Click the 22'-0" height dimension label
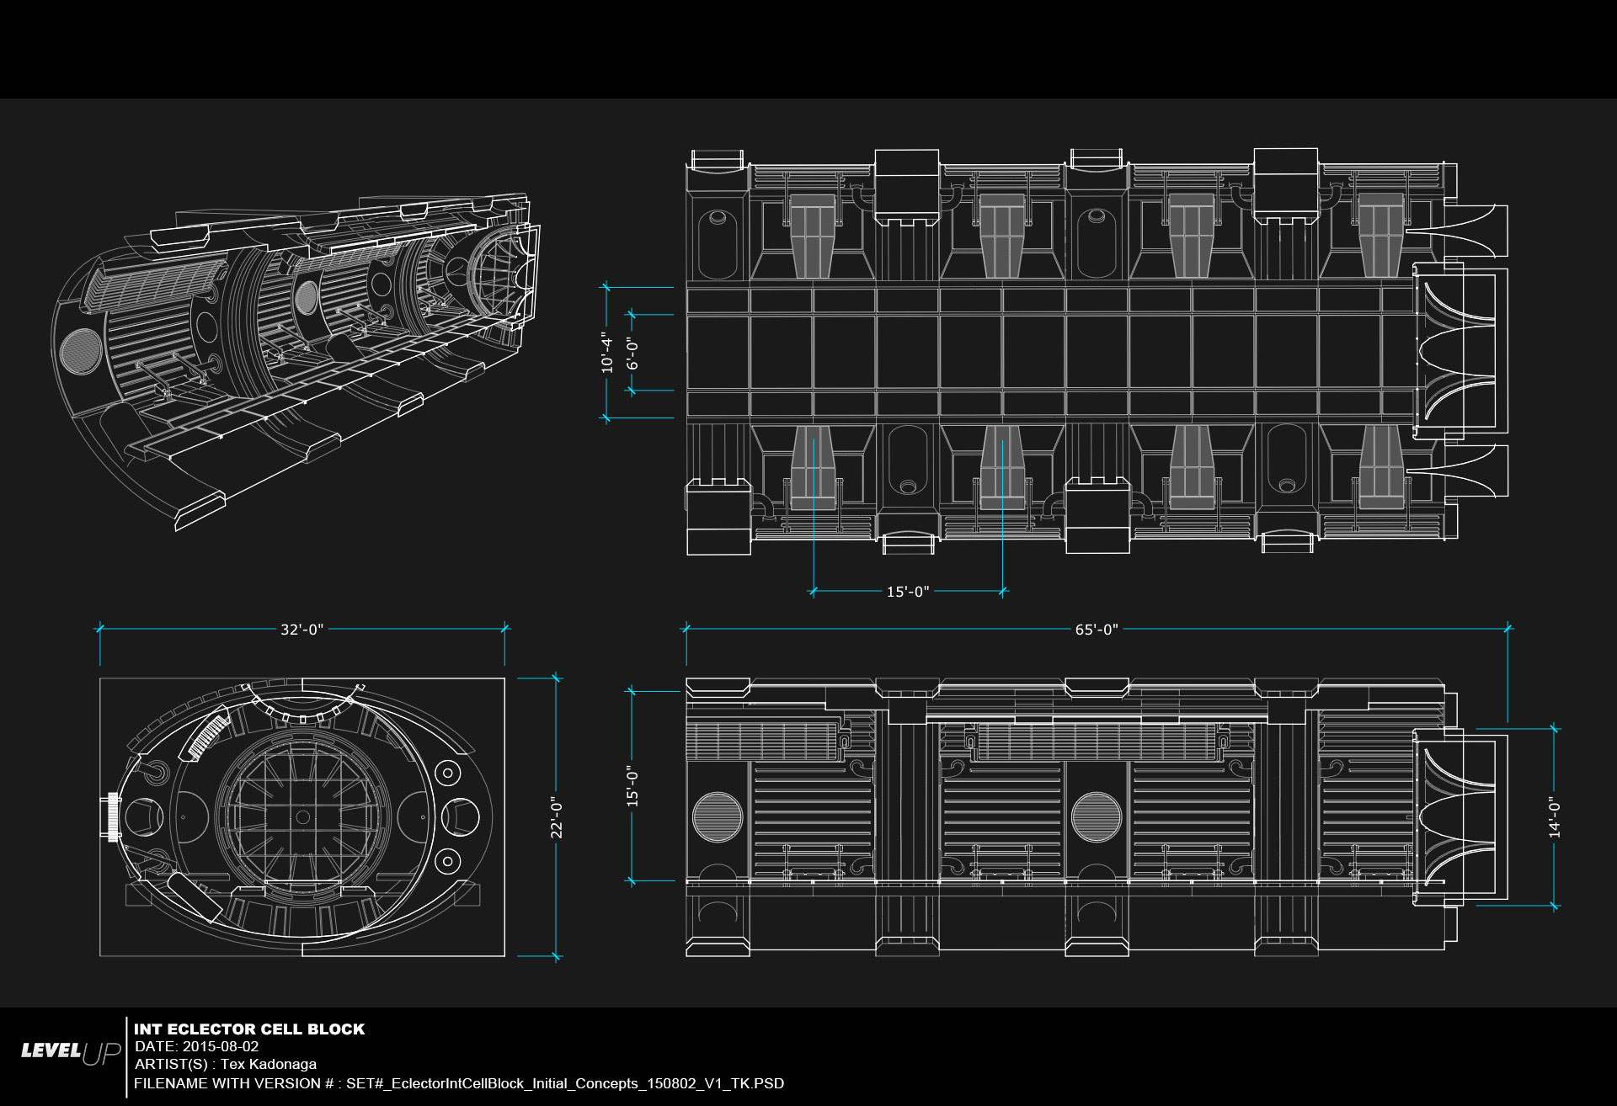 coord(557,817)
